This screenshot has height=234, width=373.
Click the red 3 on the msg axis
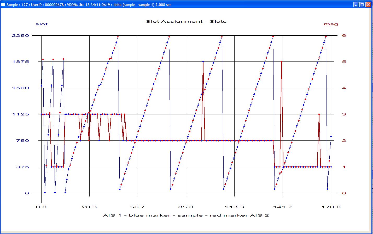coord(344,114)
